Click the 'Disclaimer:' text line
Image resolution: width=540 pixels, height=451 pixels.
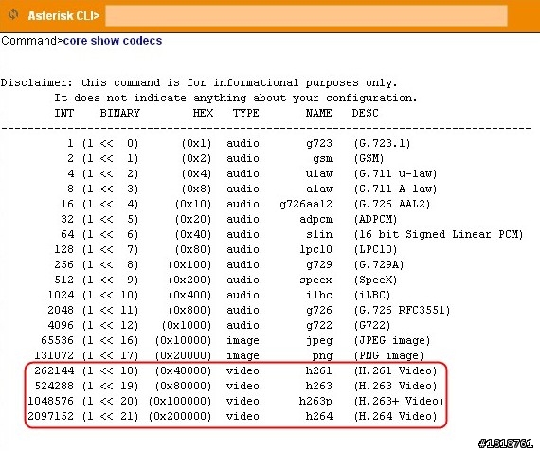coord(199,82)
